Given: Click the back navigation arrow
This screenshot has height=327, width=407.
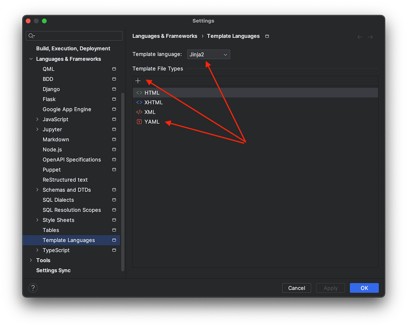Looking at the screenshot, I should coord(359,36).
